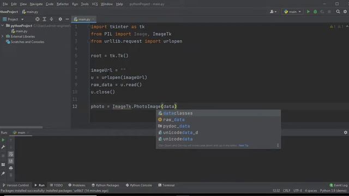
Task: Choose dataclasses from completion popup
Action: (x=218, y=113)
